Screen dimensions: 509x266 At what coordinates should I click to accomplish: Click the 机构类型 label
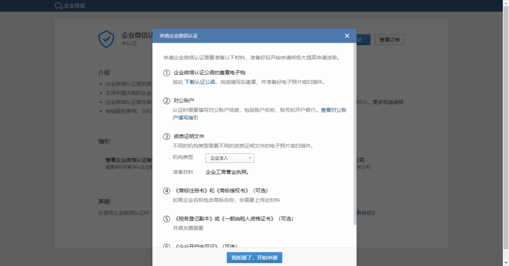[183, 157]
